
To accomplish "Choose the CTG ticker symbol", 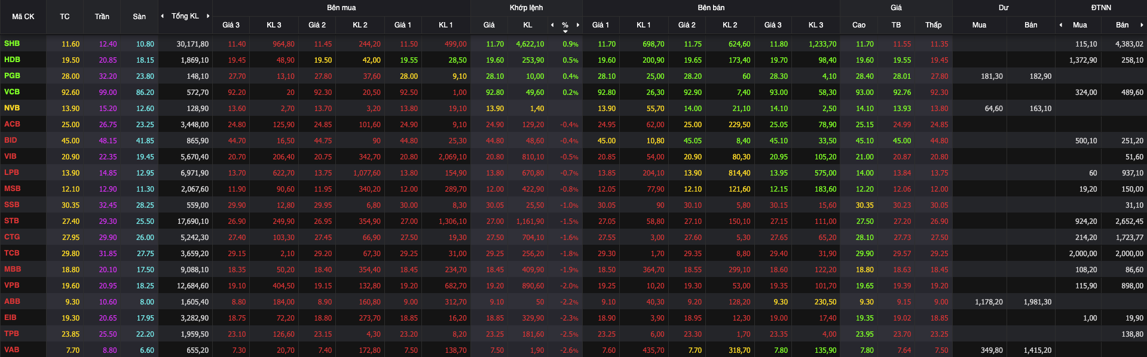I will [x=12, y=237].
